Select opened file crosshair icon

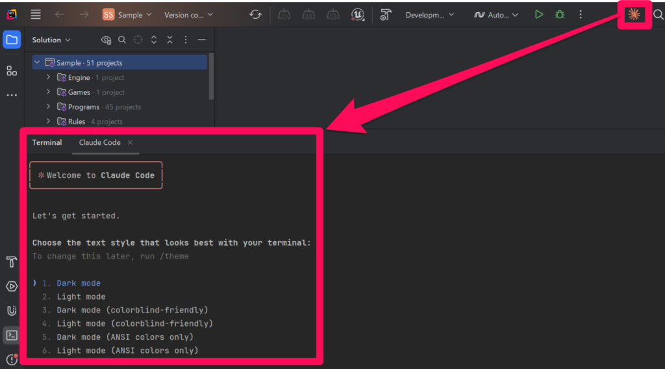pyautogui.click(x=138, y=40)
